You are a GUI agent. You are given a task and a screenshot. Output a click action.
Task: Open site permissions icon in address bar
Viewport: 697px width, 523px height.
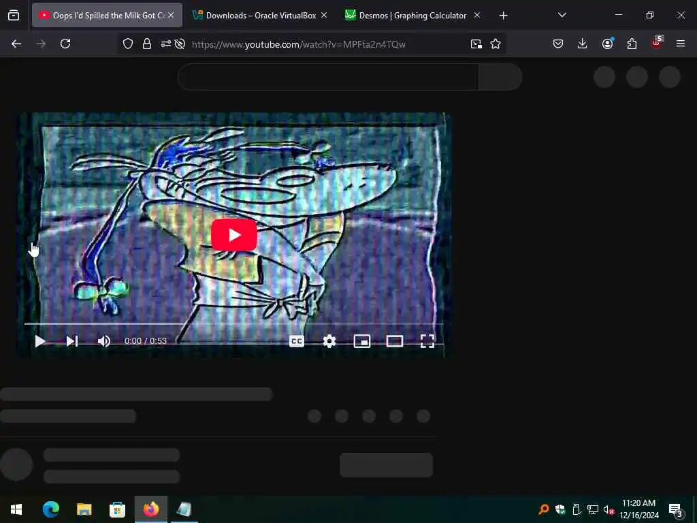coord(166,44)
